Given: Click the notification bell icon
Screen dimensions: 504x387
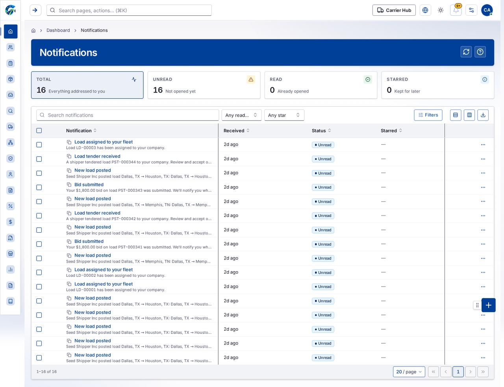Looking at the screenshot, I should pyautogui.click(x=456, y=10).
